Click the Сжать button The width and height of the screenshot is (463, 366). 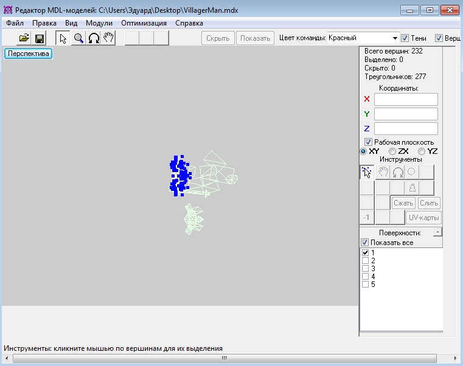(403, 203)
